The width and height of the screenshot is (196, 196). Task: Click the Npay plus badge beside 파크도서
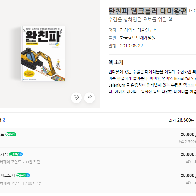23,175
